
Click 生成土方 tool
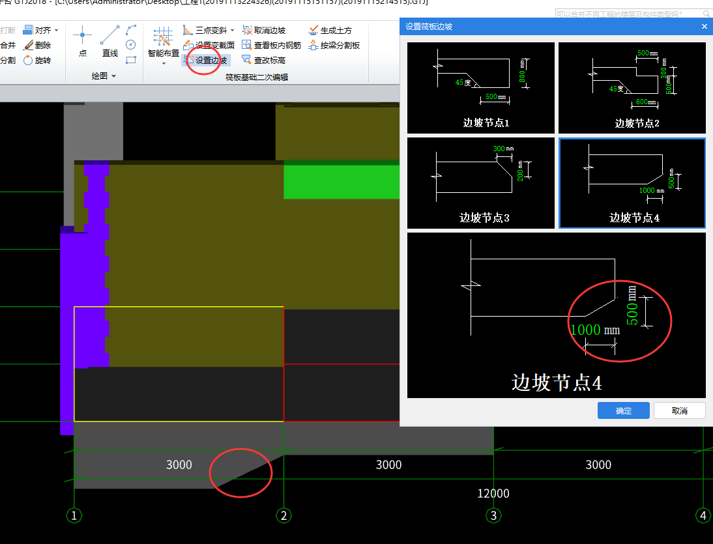(x=330, y=31)
